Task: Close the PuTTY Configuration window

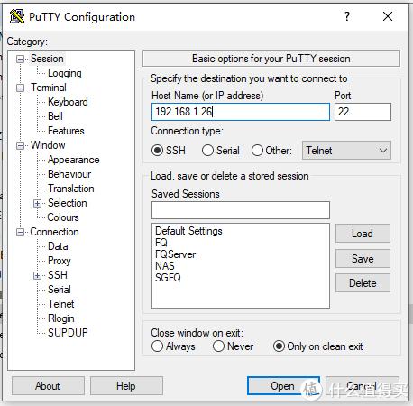Action: [388, 16]
